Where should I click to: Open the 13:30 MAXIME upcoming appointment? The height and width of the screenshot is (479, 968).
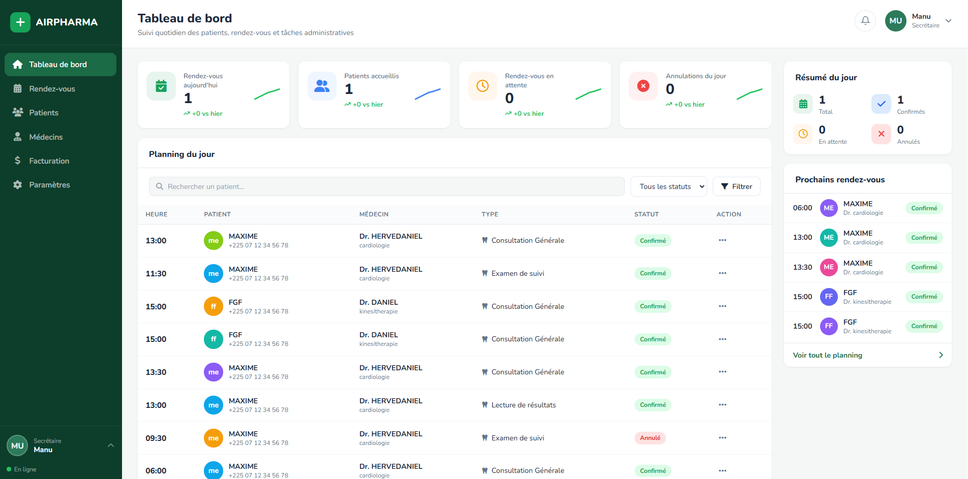(868, 267)
